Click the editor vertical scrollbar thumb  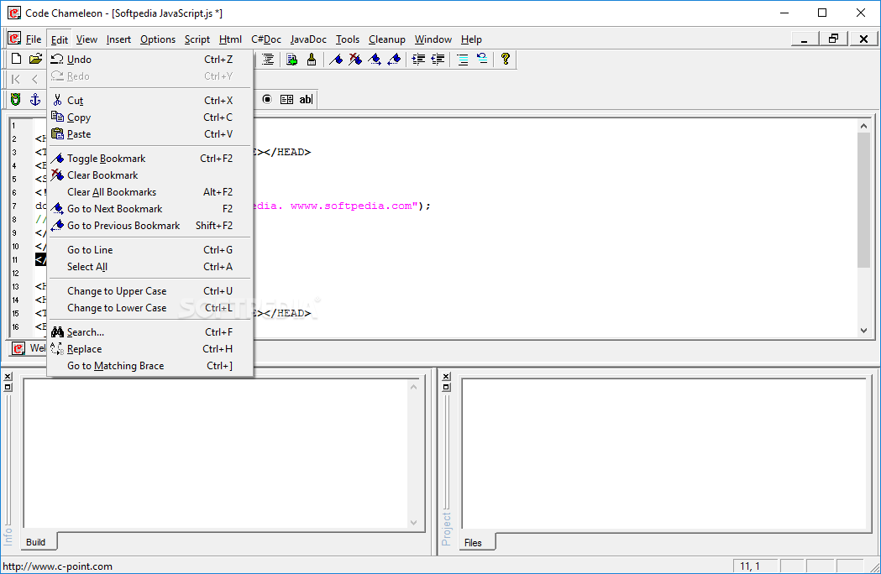tap(864, 201)
